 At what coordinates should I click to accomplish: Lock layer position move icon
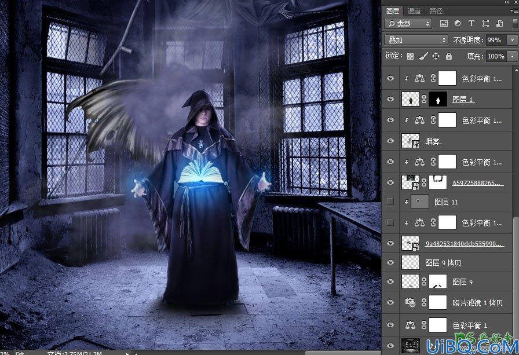point(436,56)
